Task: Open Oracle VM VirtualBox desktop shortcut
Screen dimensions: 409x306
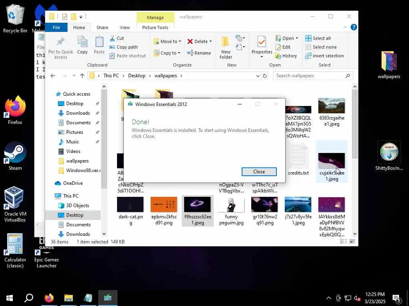Action: pos(15,204)
